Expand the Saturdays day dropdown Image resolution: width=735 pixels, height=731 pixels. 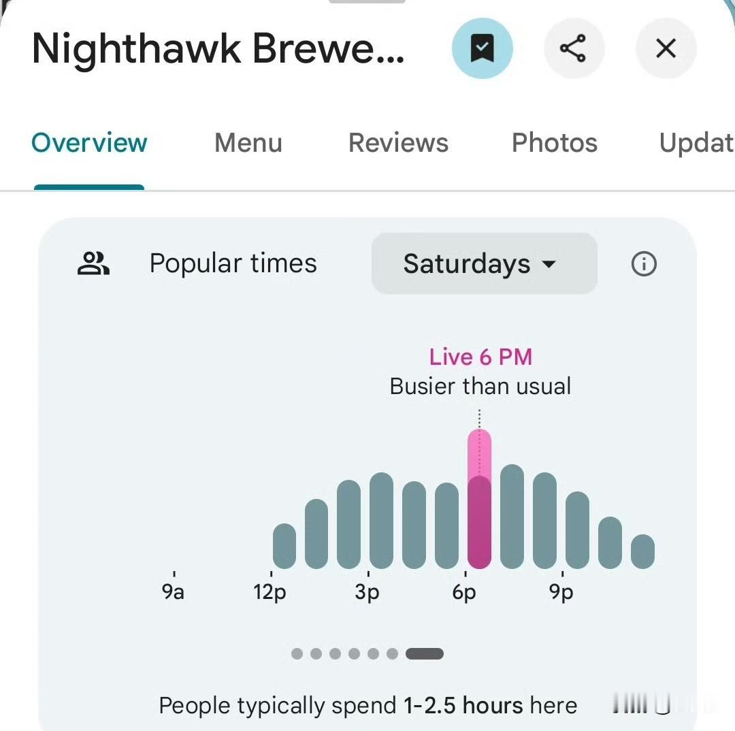tap(484, 263)
